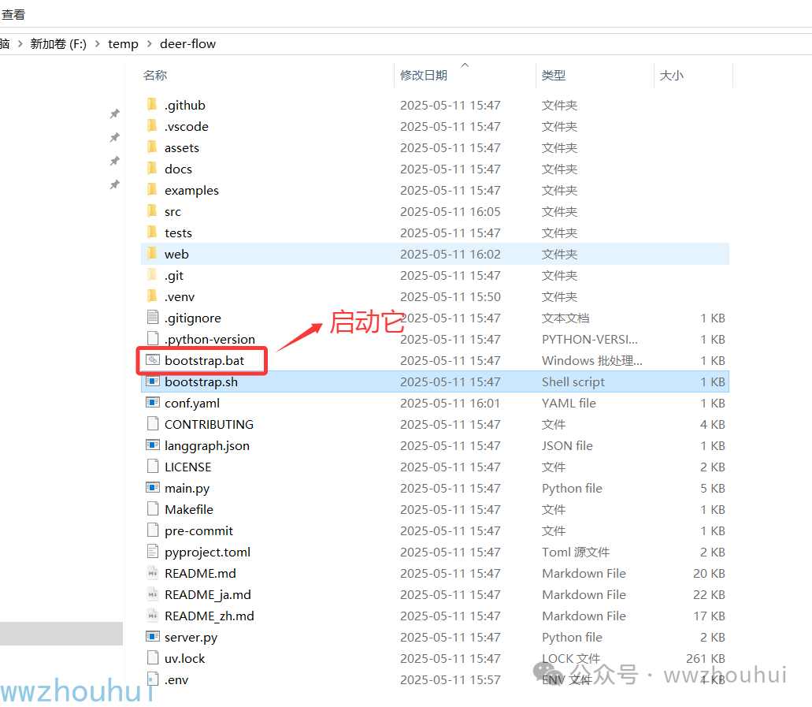This screenshot has height=707, width=812.
Task: Click the src folder icon
Action: pos(152,211)
